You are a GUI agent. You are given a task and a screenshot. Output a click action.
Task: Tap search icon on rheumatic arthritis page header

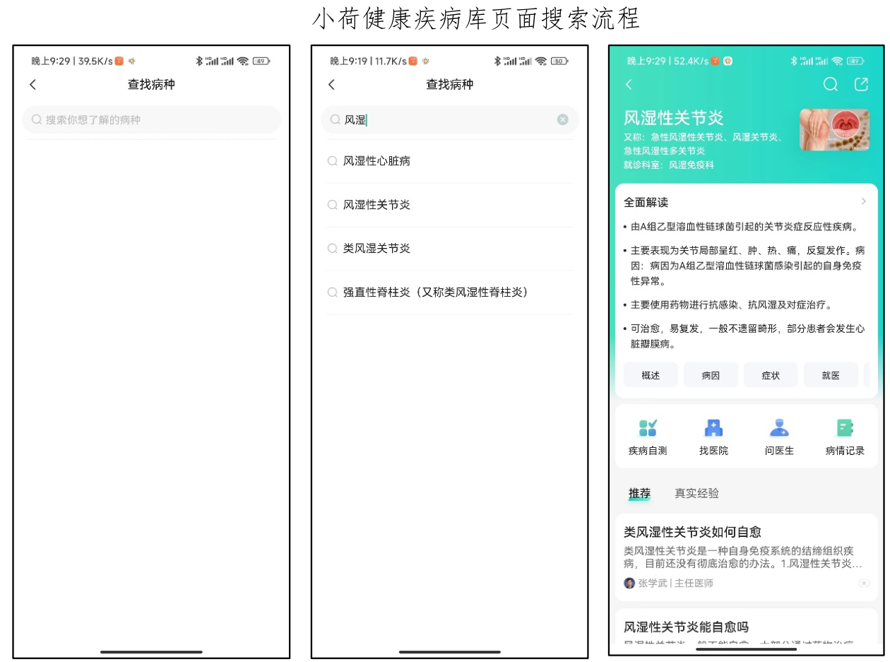831,85
